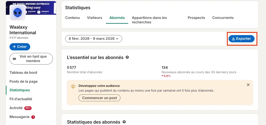This screenshot has width=266, height=125.
Task: Click the Statistiques heading above the tabs
Action: (x=78, y=8)
